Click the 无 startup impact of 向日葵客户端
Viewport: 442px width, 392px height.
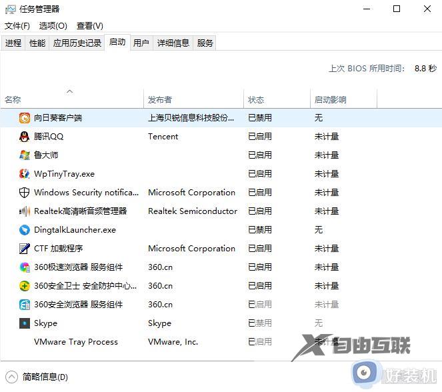pos(319,118)
